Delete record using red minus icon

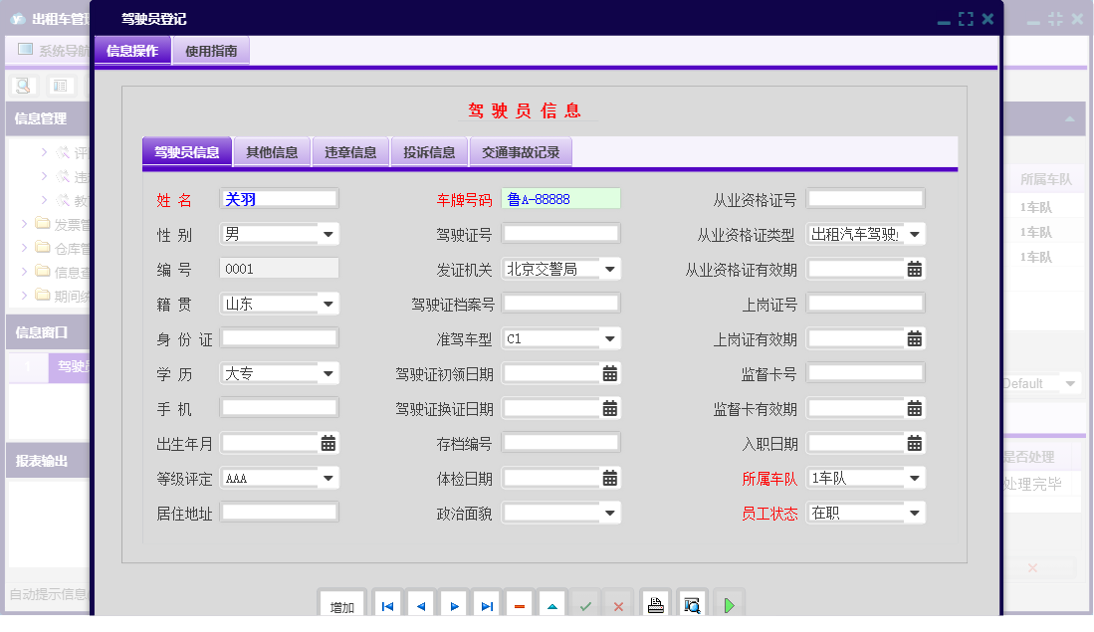[x=519, y=603]
